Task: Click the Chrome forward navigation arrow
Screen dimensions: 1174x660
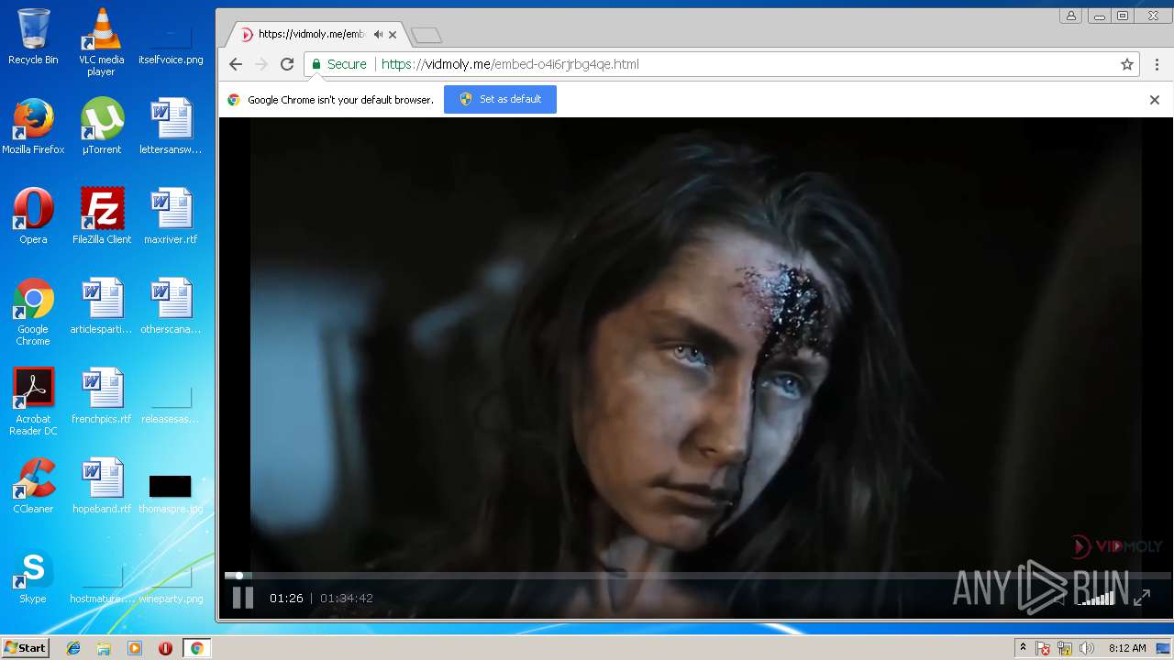Action: tap(261, 64)
